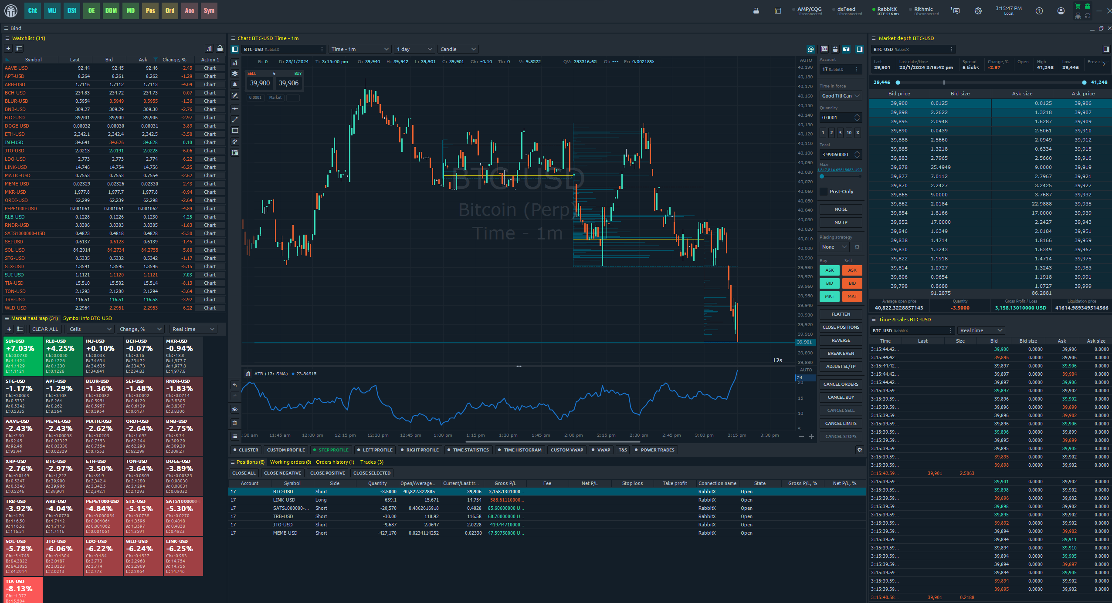Select the trend line drawing tool

point(235,119)
